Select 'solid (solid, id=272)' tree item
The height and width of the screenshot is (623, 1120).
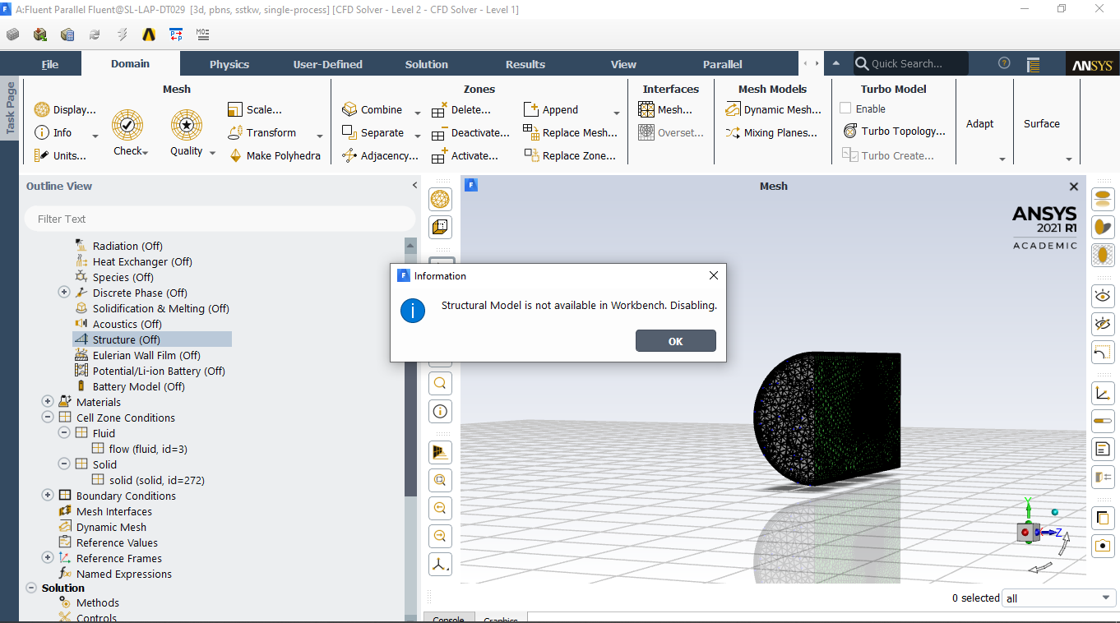point(147,480)
